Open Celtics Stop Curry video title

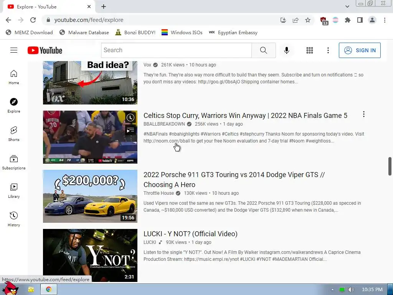245,115
